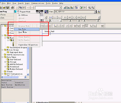
Task: Click tree vertical scrollbar down arrow
Action: click(28, 74)
